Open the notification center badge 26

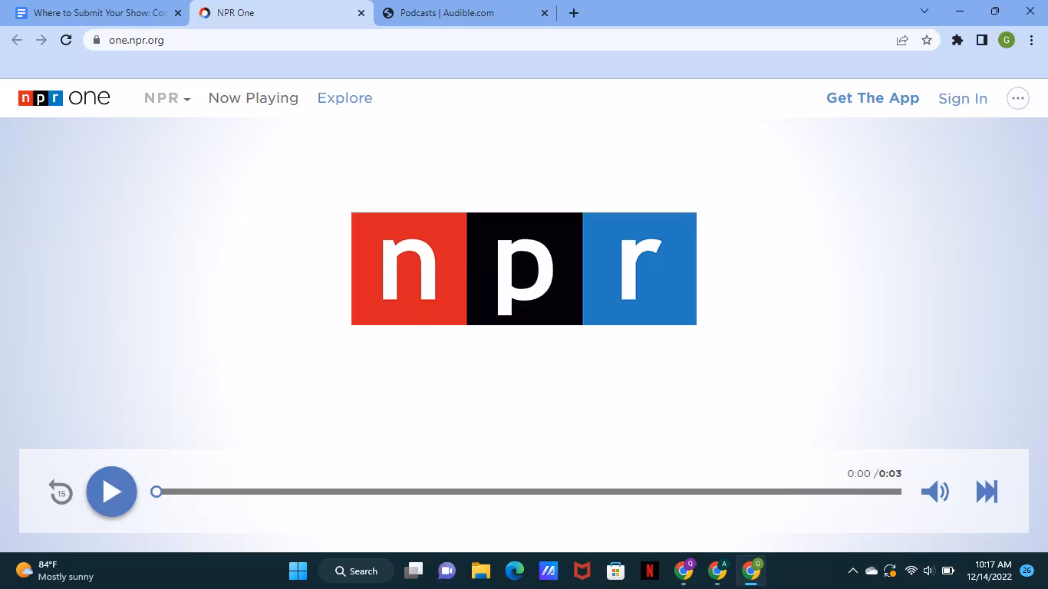click(1027, 570)
